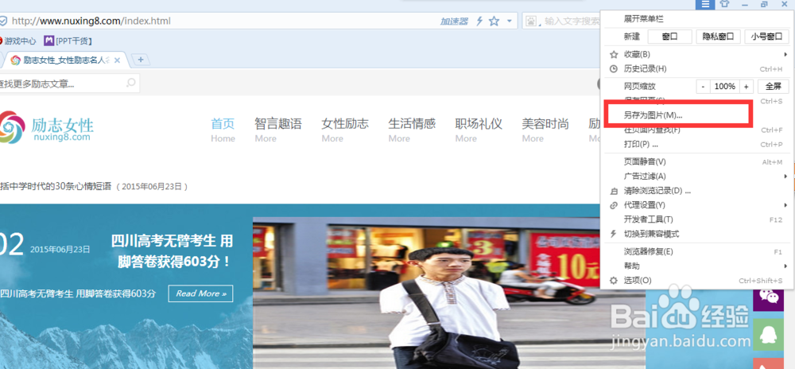Choose 清除浏览记录(D)... menu entry
This screenshot has width=795, height=369.
[x=698, y=191]
